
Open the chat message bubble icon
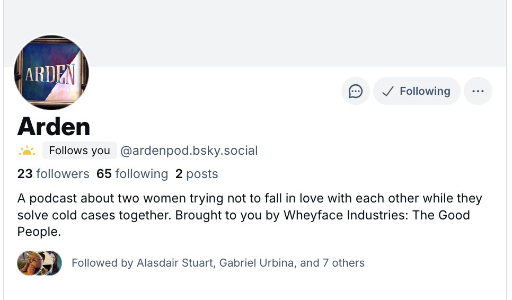(356, 91)
